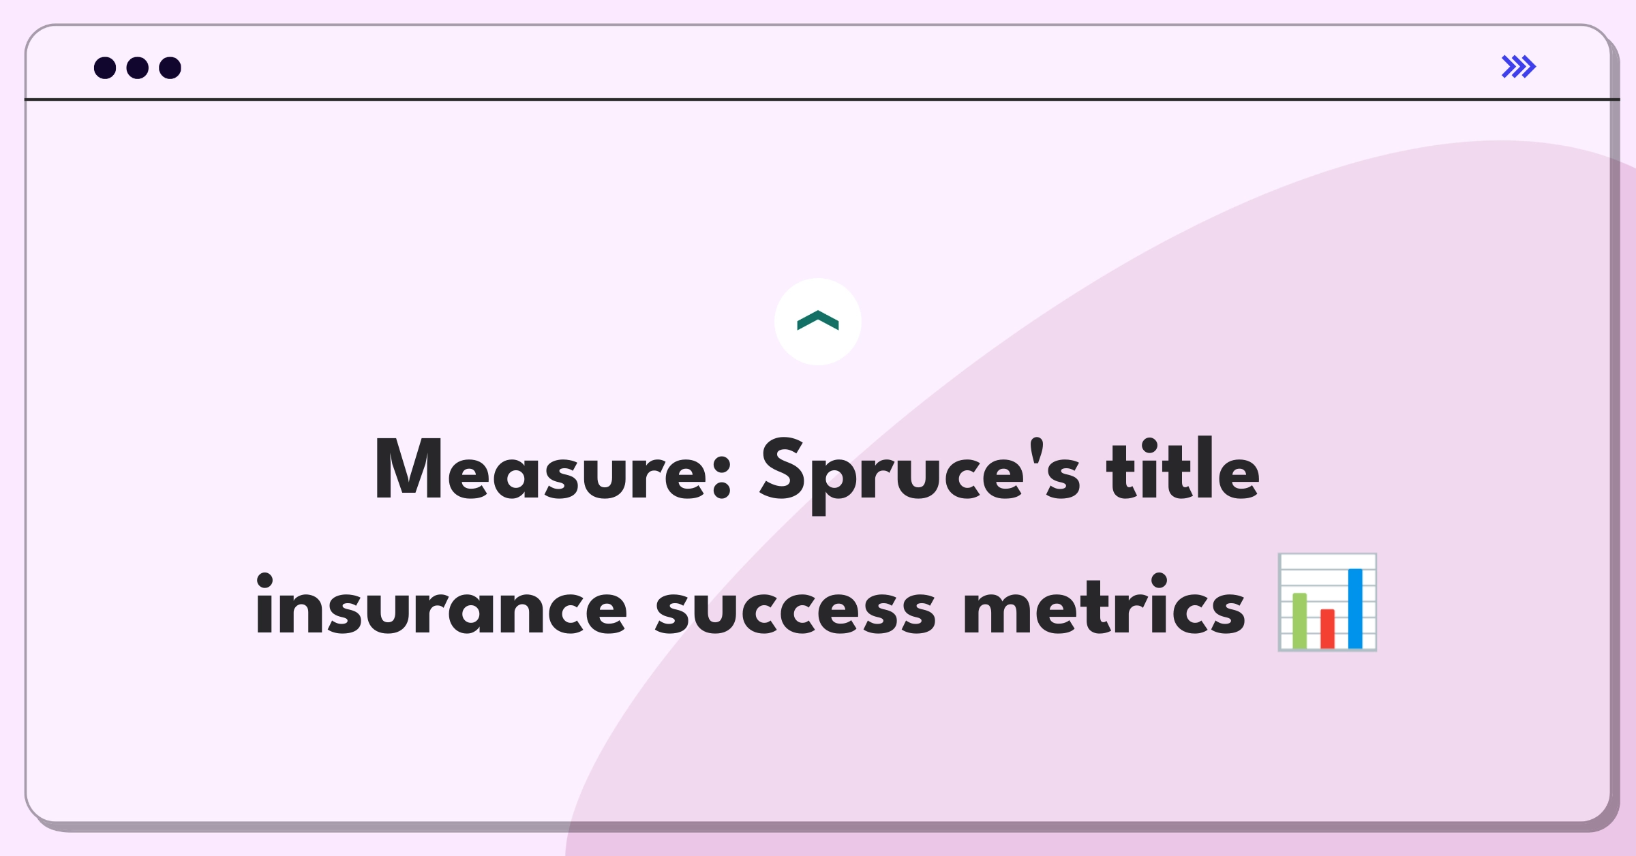Click the word "Spruce's" in the heading
This screenshot has width=1636, height=856.
coord(920,475)
